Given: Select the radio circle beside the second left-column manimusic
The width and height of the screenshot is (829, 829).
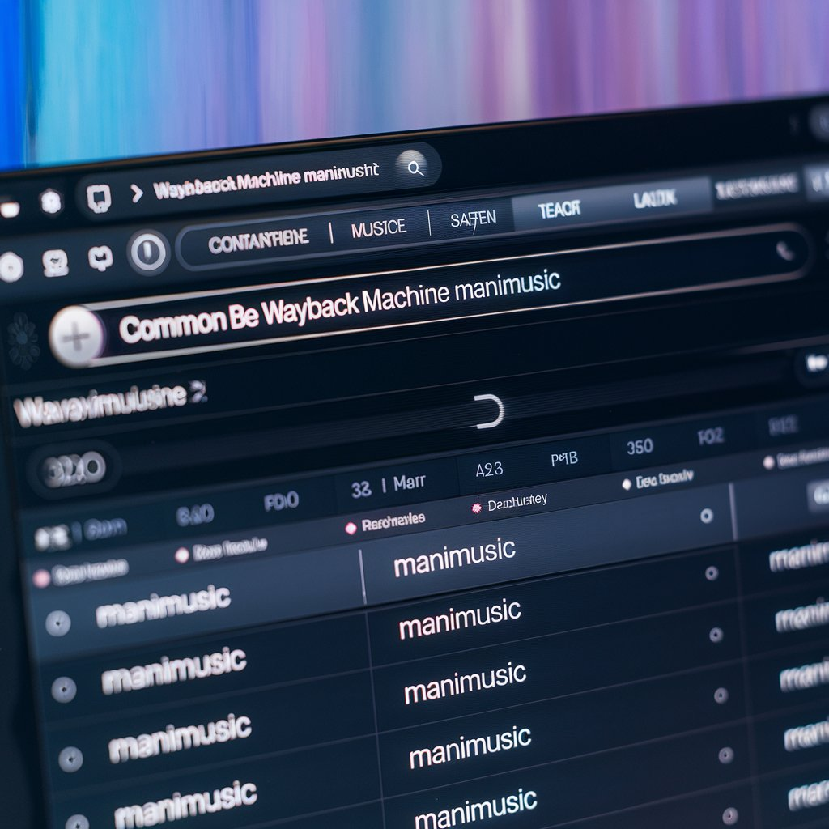Looking at the screenshot, I should coord(64,690).
